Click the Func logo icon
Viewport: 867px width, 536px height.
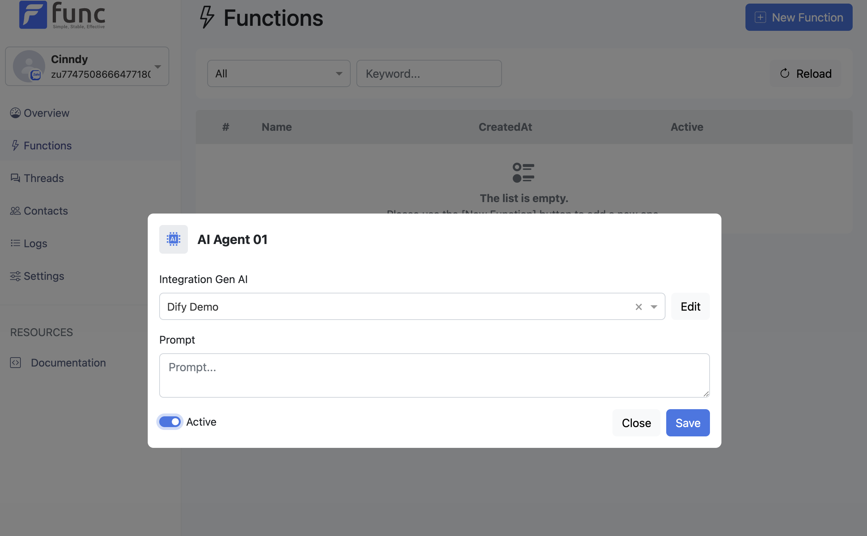[33, 15]
